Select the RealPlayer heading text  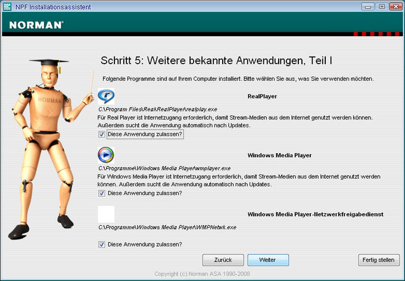pyautogui.click(x=262, y=96)
